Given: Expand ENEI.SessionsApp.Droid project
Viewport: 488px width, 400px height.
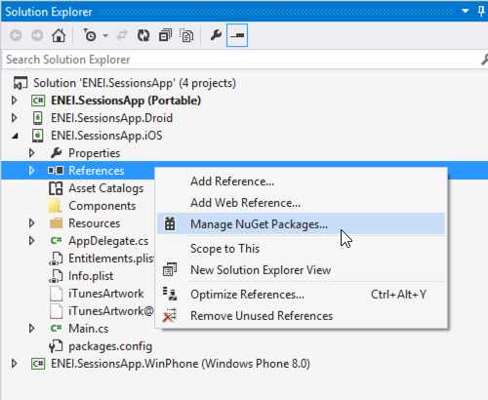Looking at the screenshot, I should click(x=14, y=118).
